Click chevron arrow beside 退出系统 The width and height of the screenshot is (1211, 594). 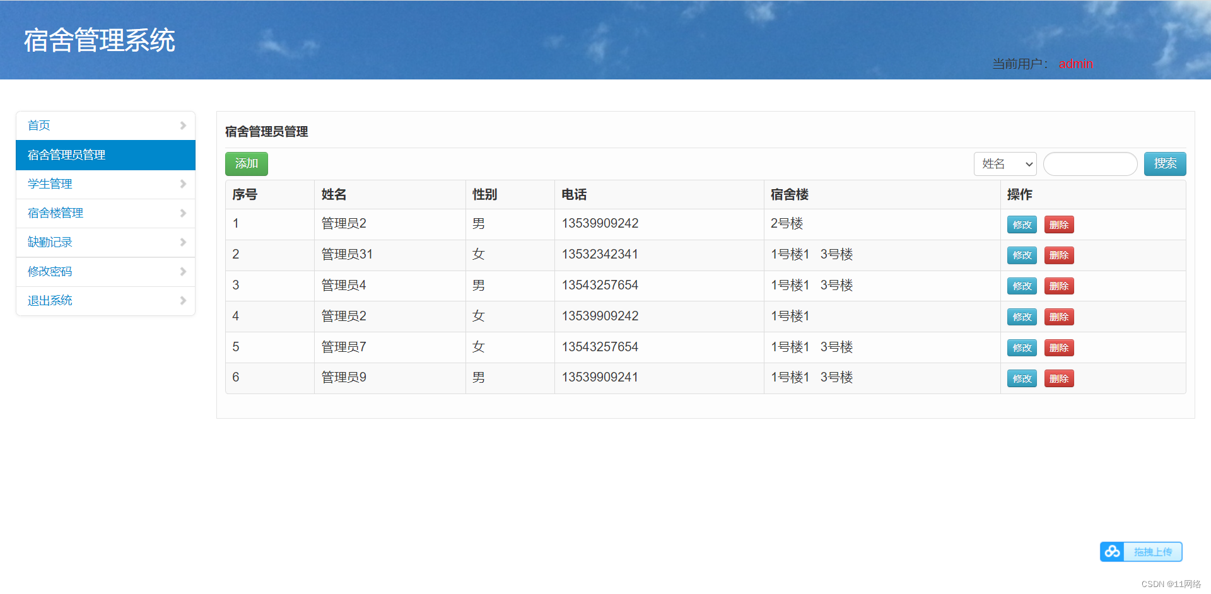tap(183, 301)
